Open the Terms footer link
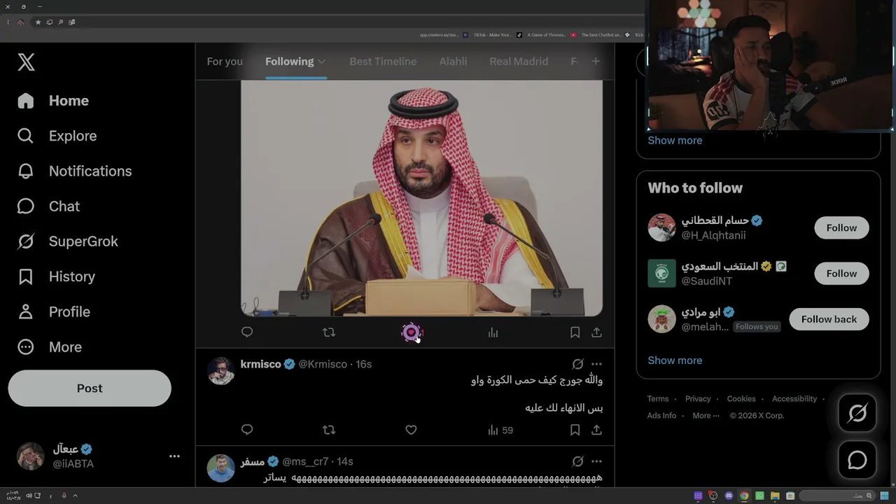 [658, 399]
